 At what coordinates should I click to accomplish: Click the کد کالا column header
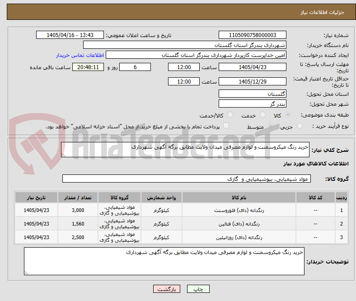[315, 198]
